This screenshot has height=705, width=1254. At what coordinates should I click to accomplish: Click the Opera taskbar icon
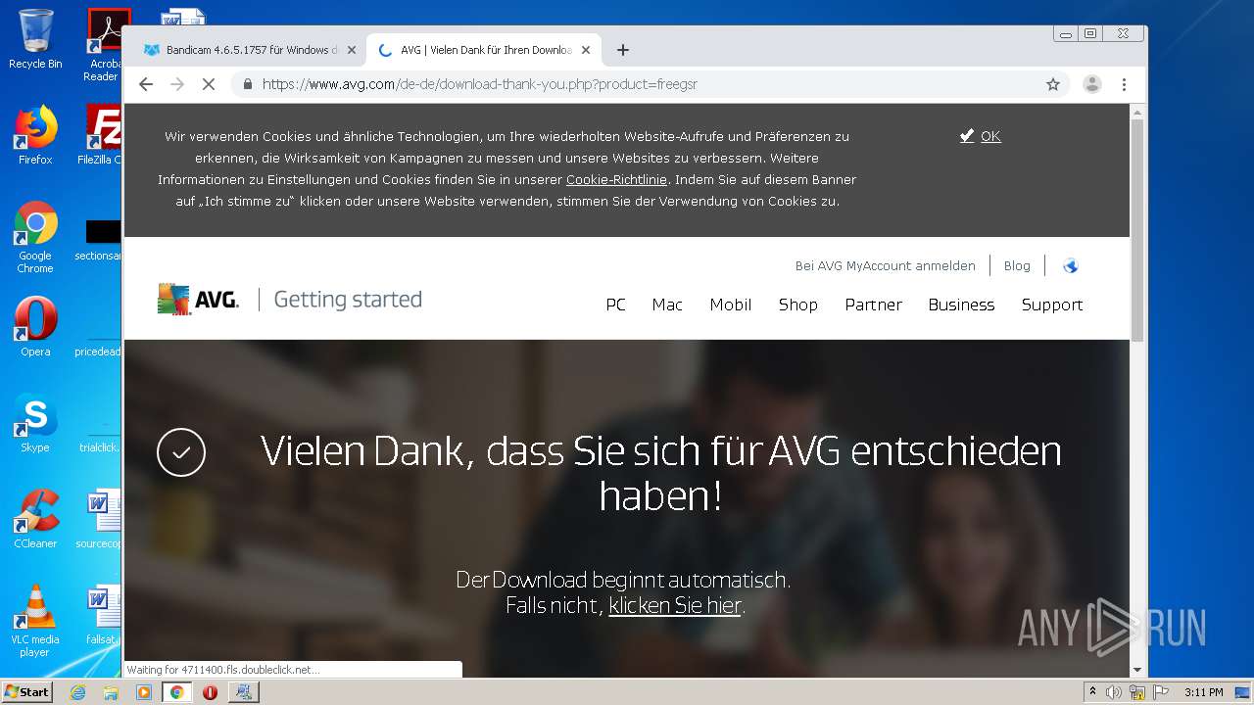pos(210,692)
